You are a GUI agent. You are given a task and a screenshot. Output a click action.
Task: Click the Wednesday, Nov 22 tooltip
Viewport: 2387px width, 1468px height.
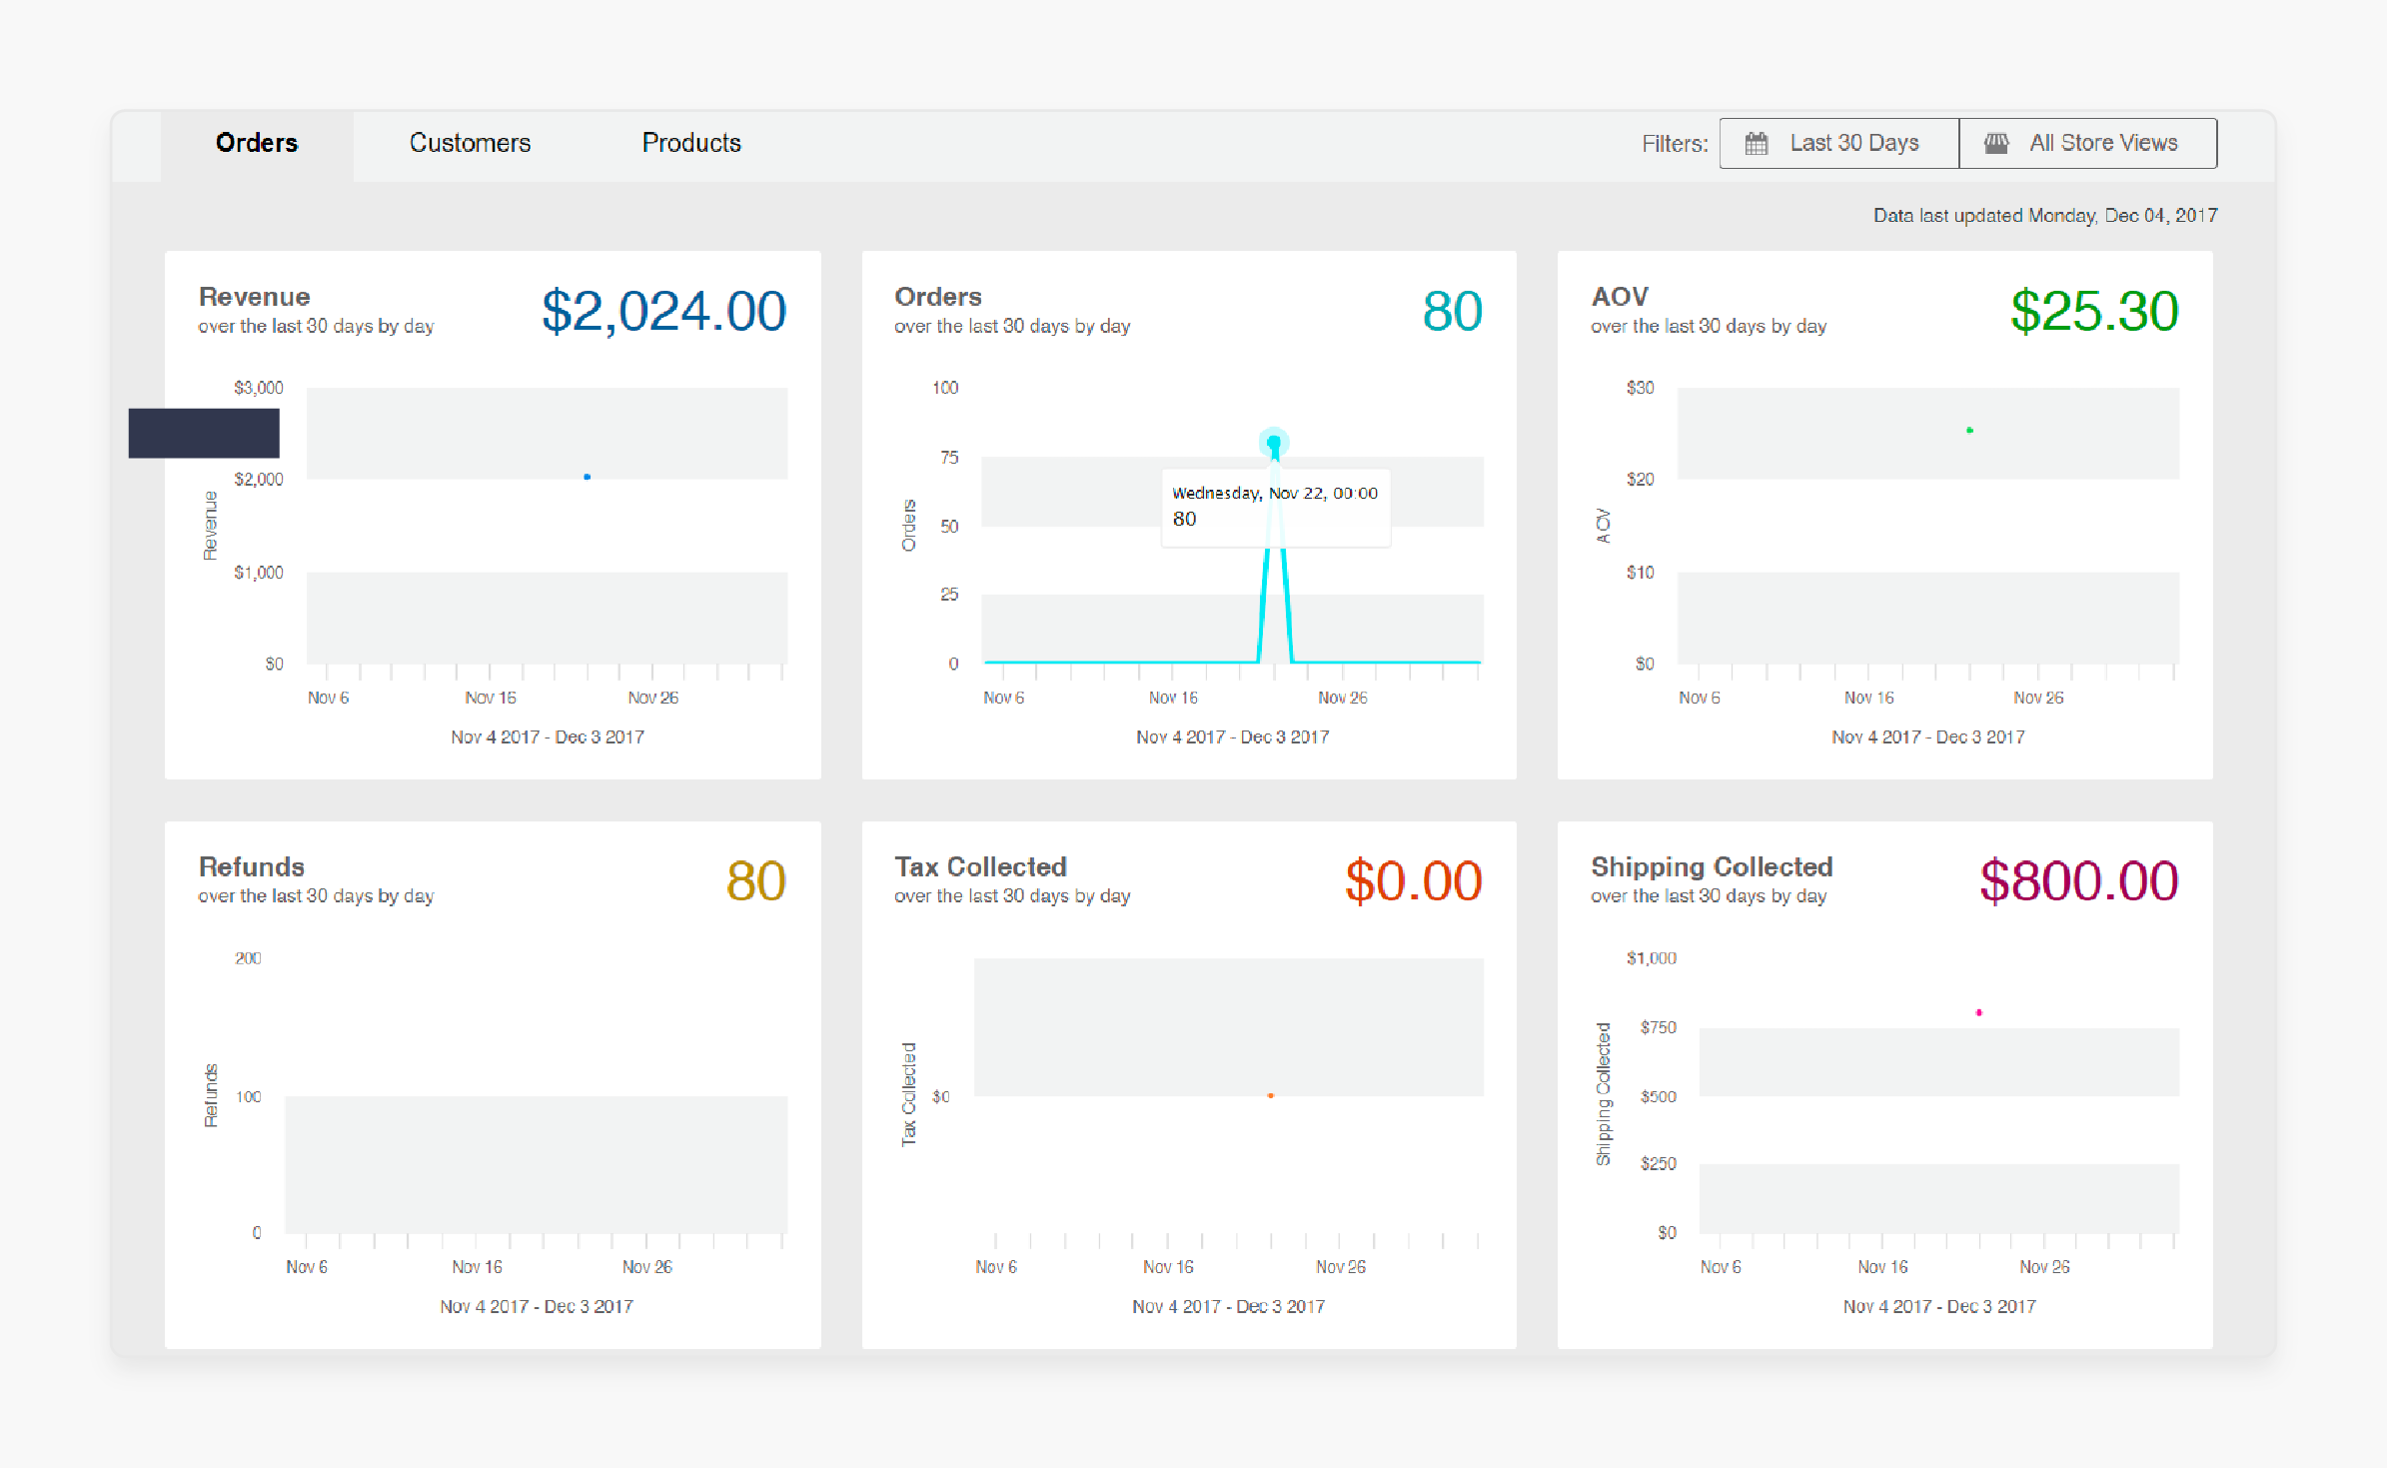pos(1276,508)
